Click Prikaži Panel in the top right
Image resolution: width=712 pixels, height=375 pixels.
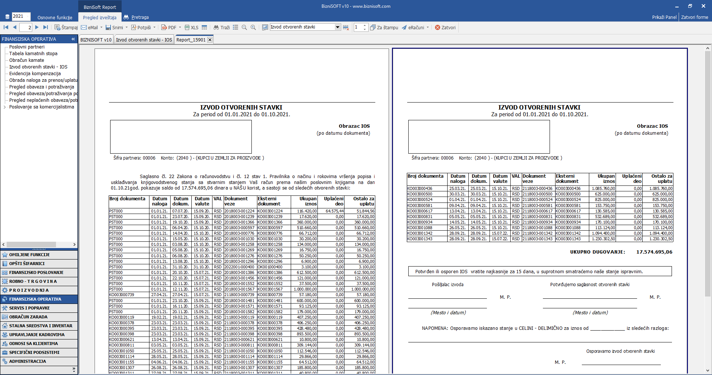click(664, 17)
